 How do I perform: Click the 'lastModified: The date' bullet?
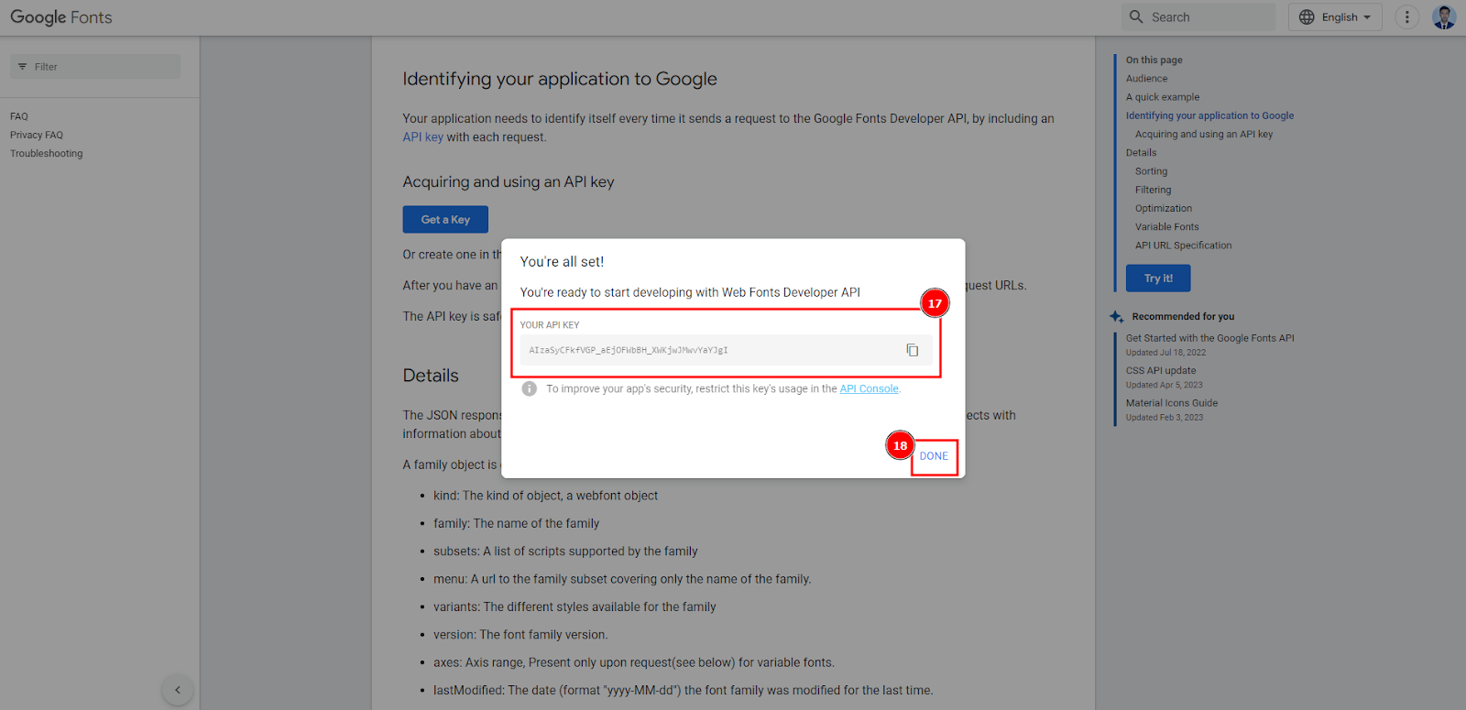[684, 690]
